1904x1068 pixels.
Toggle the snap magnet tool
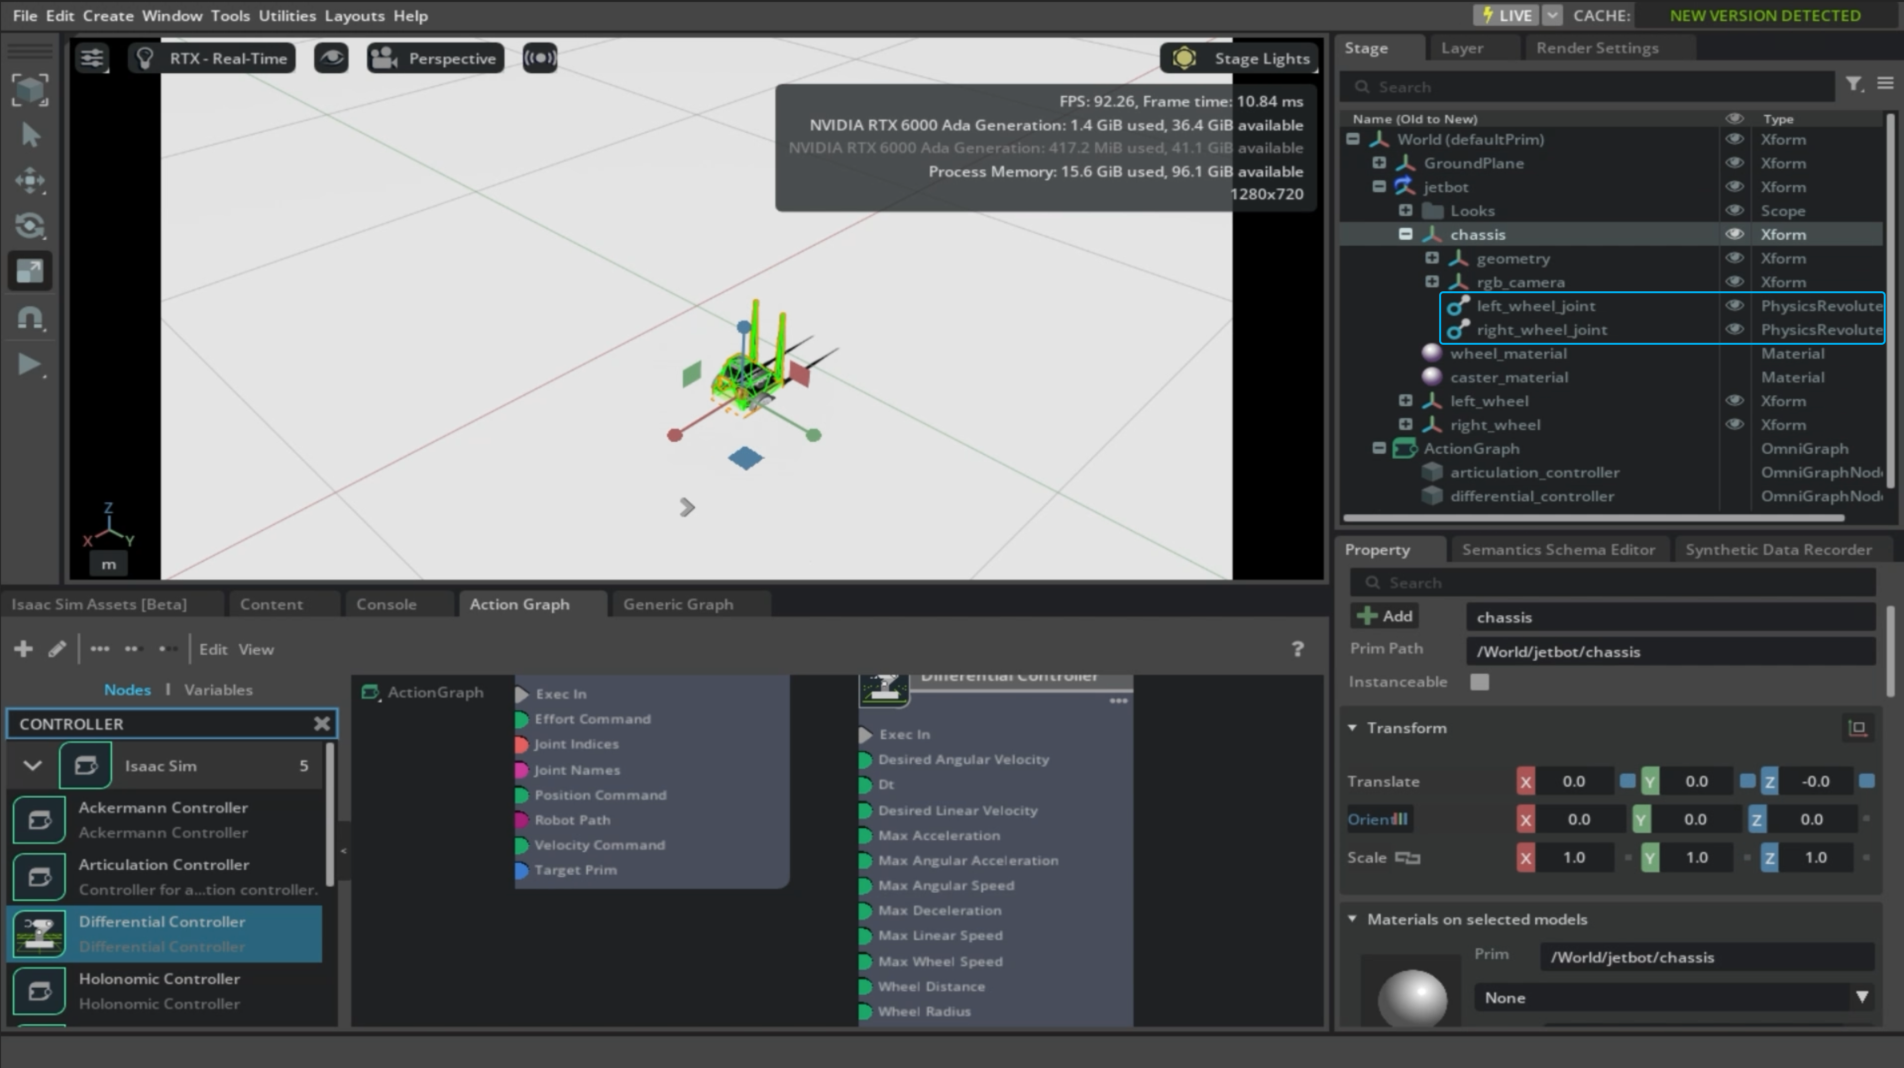[30, 318]
